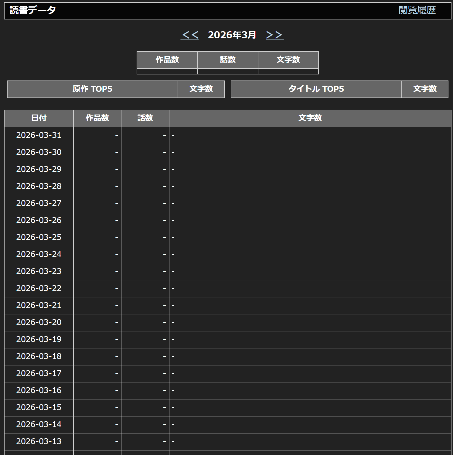Click the daily table 作品数 column header

coord(97,118)
